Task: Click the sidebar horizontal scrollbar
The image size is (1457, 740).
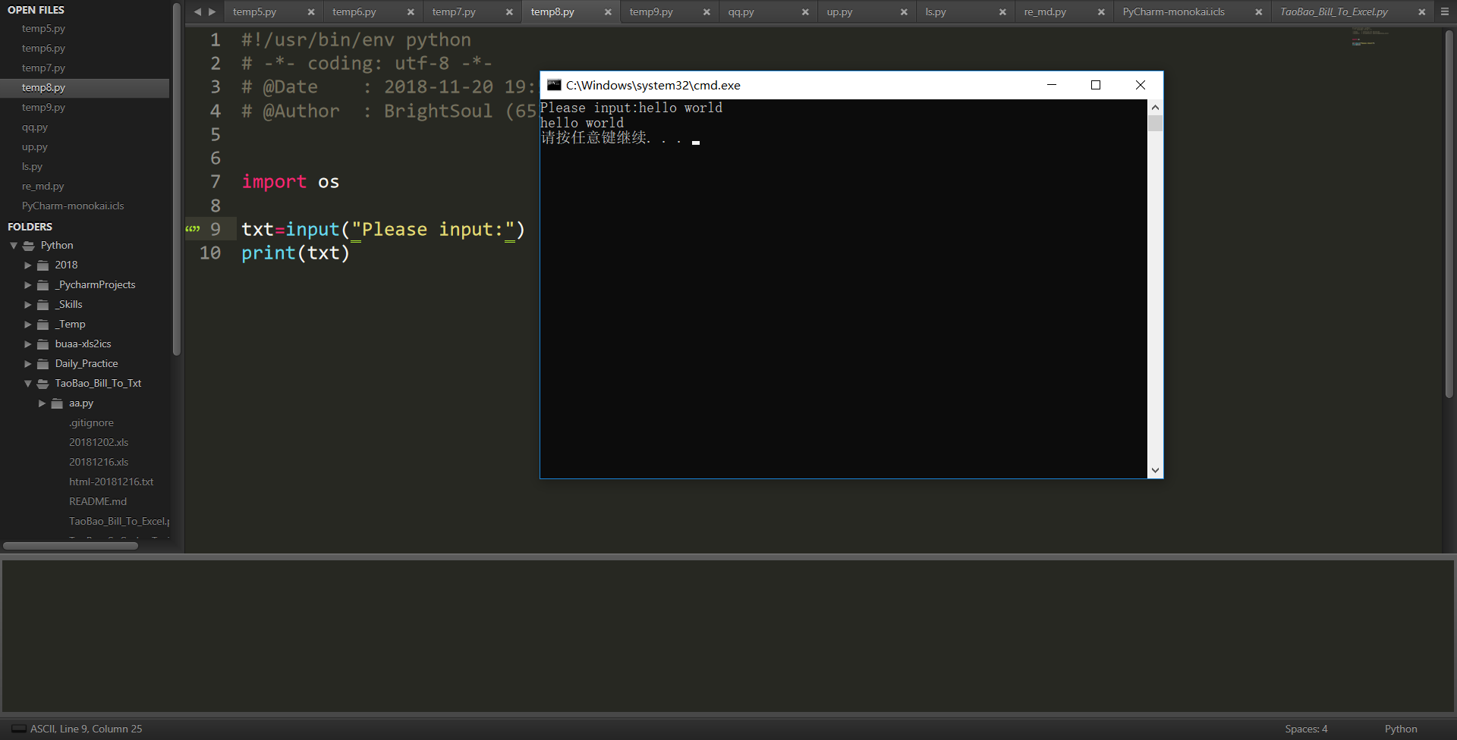Action: (71, 546)
